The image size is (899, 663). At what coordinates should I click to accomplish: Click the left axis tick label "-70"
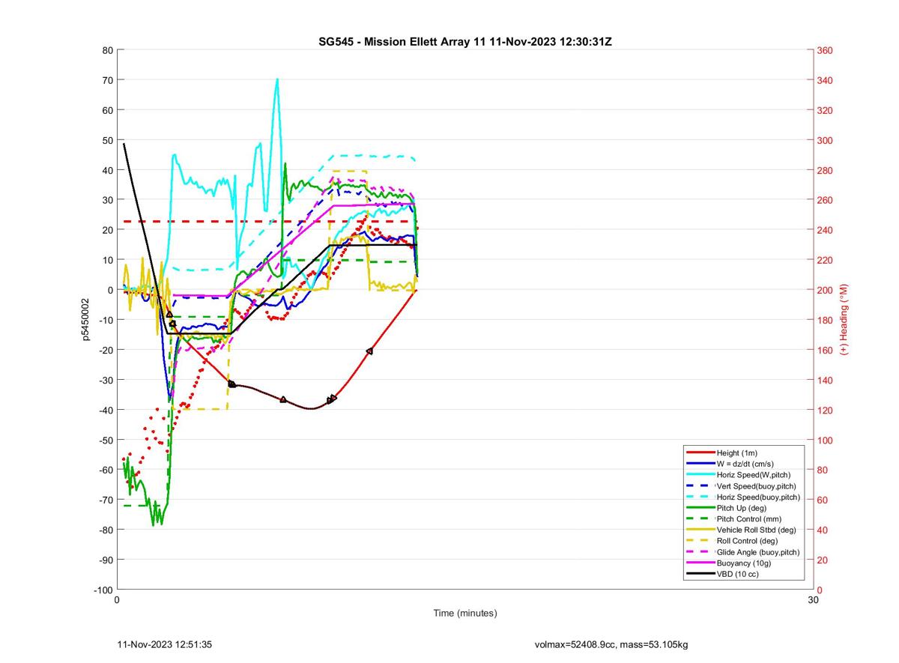click(x=106, y=500)
